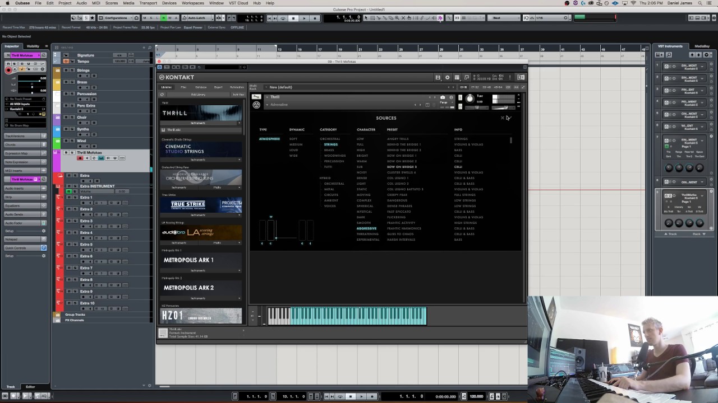This screenshot has width=718, height=403.
Task: Refresh the Kontakt library list
Action: pos(162,95)
